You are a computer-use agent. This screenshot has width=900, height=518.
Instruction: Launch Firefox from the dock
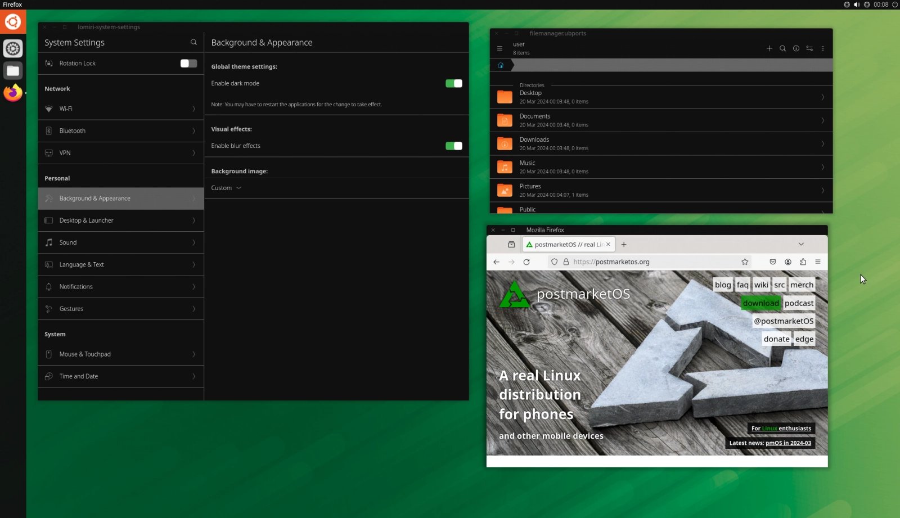coord(13,92)
